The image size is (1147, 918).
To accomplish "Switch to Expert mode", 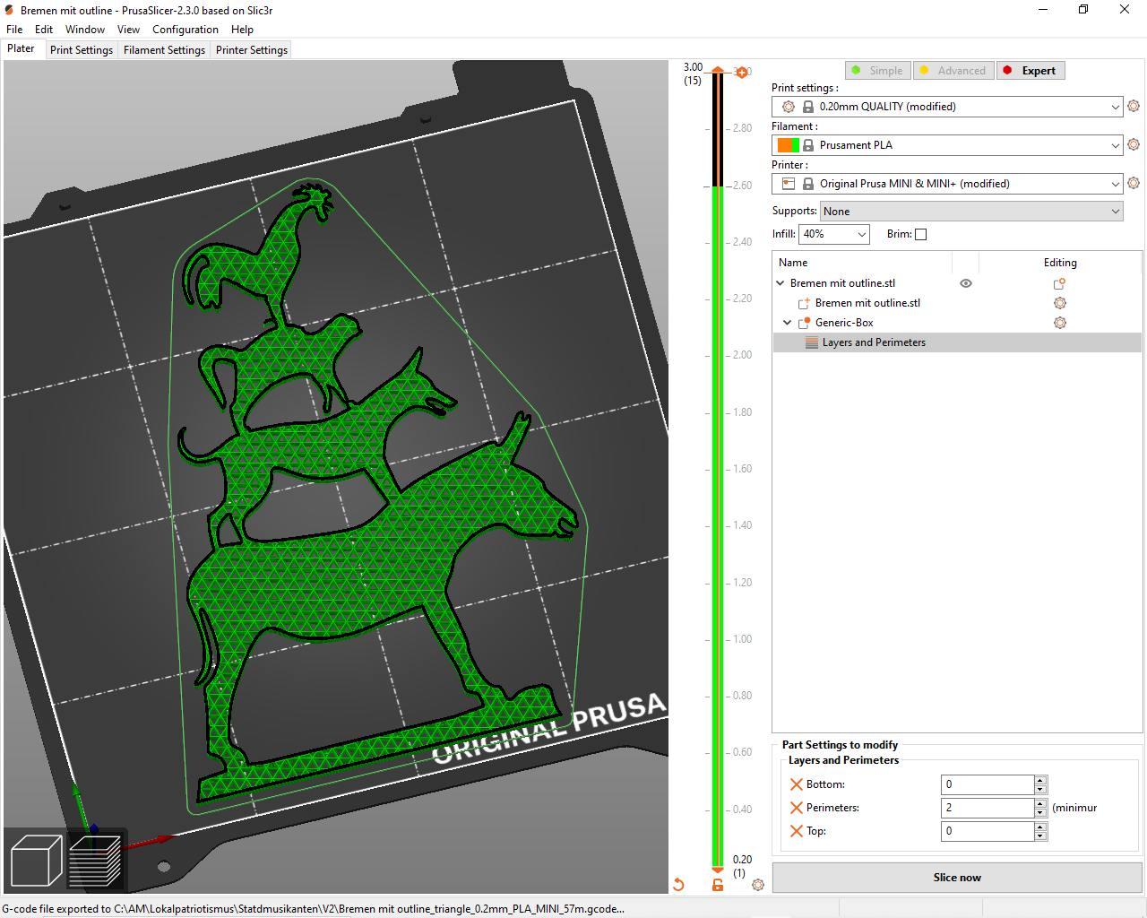I will tap(1031, 71).
